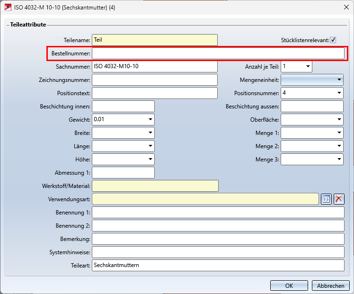Click the OK button
The image size is (354, 294).
pos(289,285)
